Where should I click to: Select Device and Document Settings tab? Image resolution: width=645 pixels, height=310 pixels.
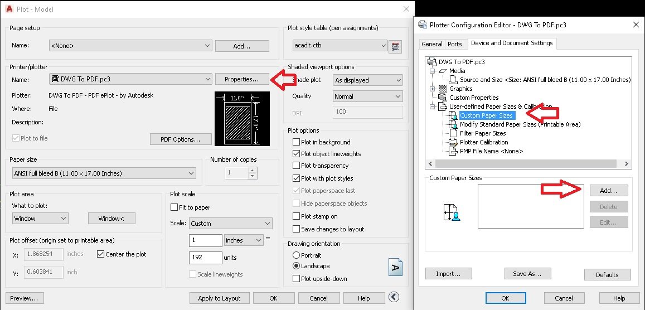point(512,43)
